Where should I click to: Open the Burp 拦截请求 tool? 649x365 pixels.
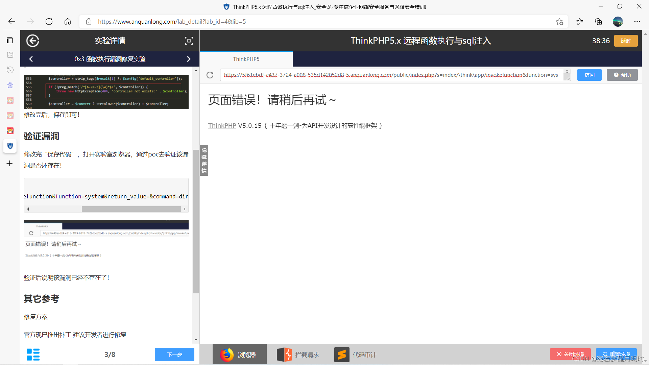coord(297,355)
